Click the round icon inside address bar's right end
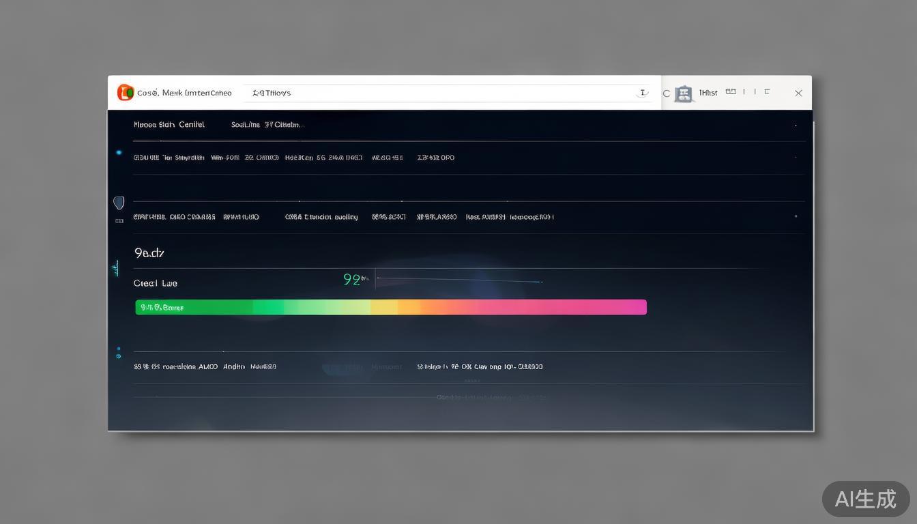The width and height of the screenshot is (917, 524). pyautogui.click(x=642, y=93)
